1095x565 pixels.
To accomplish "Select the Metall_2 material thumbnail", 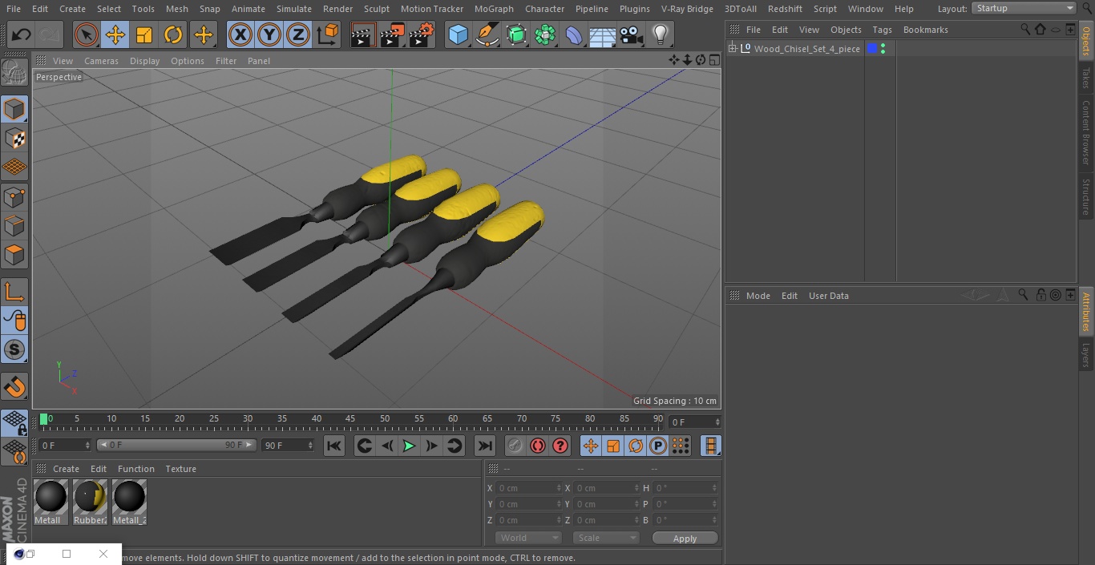I will [x=129, y=498].
